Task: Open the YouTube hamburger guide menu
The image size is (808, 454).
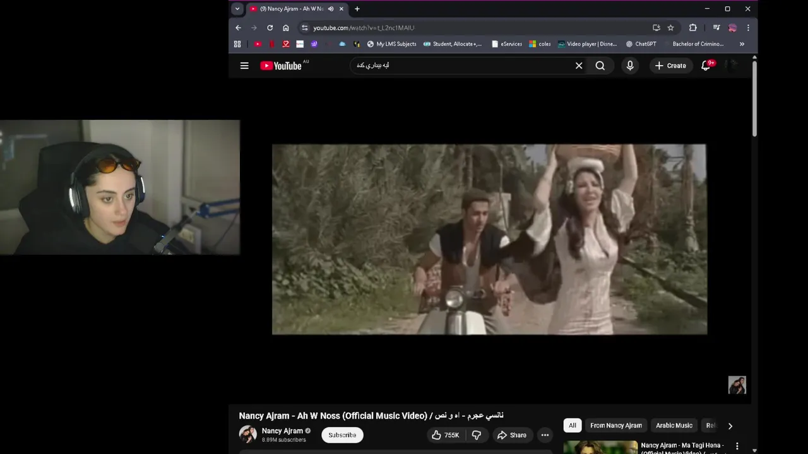Action: pyautogui.click(x=244, y=66)
